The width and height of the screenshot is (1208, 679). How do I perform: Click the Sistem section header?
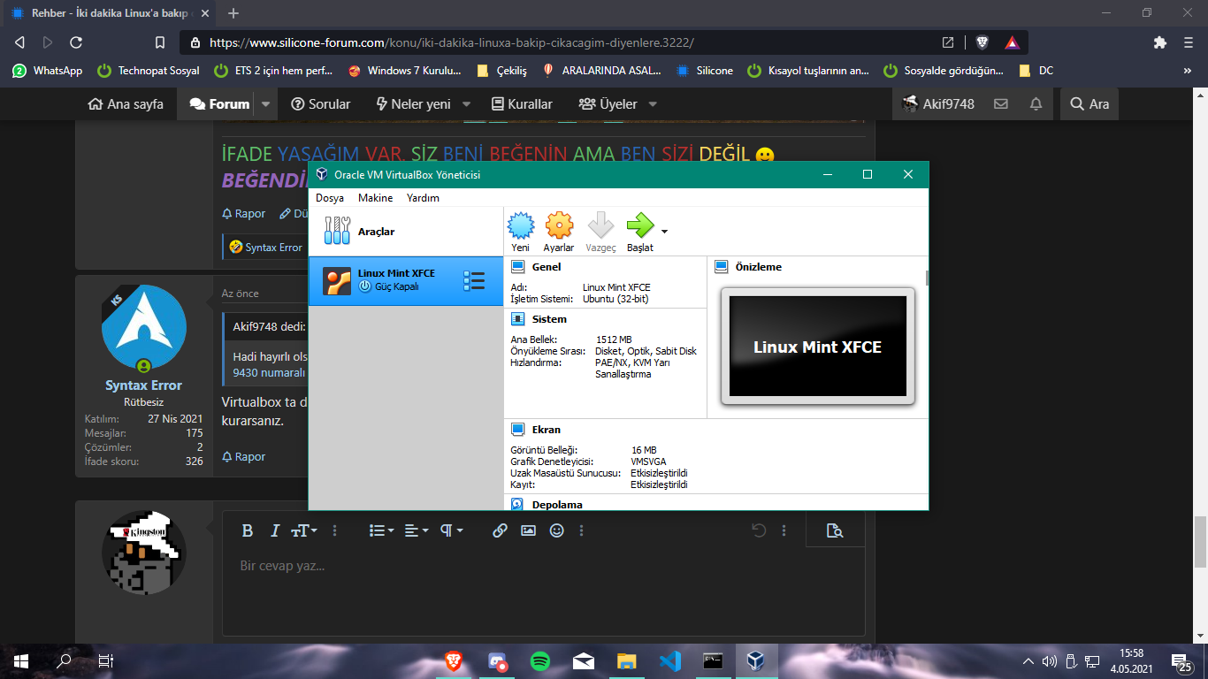[x=549, y=319]
